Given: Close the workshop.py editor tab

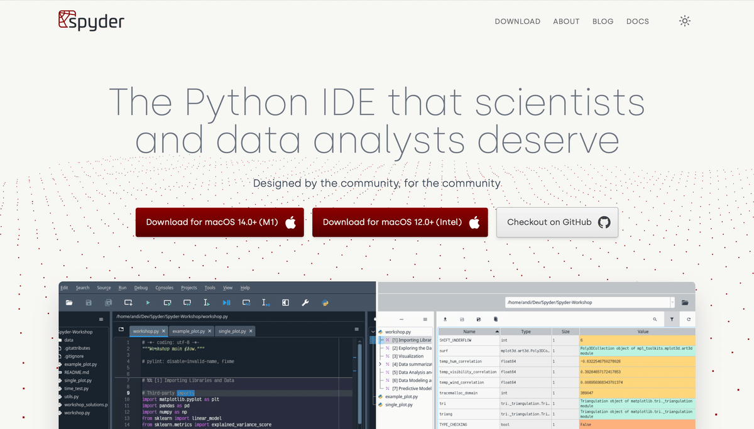Looking at the screenshot, I should (164, 331).
